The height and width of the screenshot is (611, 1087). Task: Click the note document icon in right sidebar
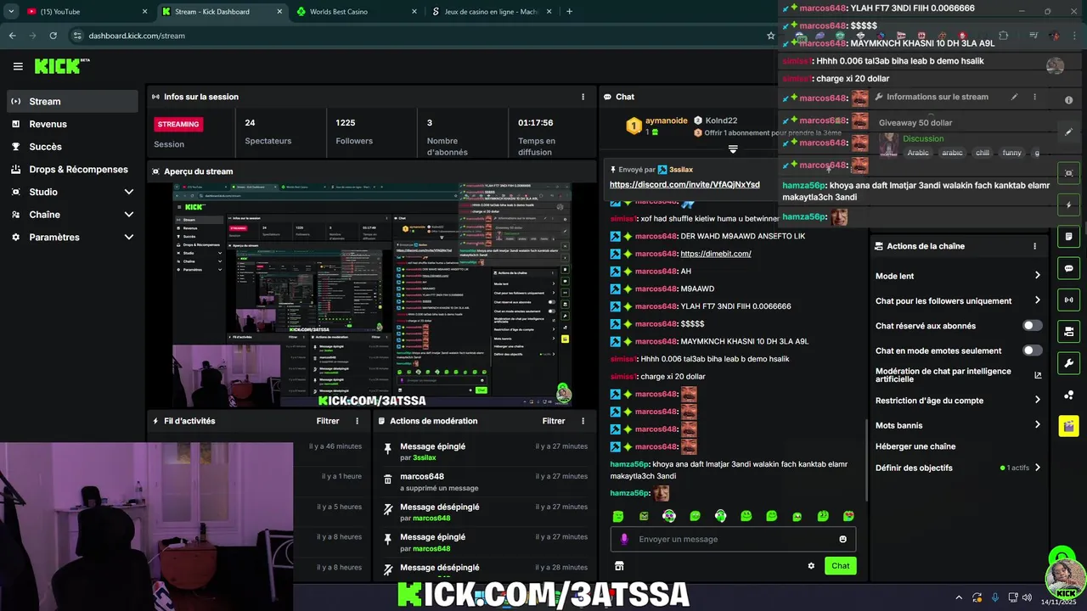[1068, 236]
